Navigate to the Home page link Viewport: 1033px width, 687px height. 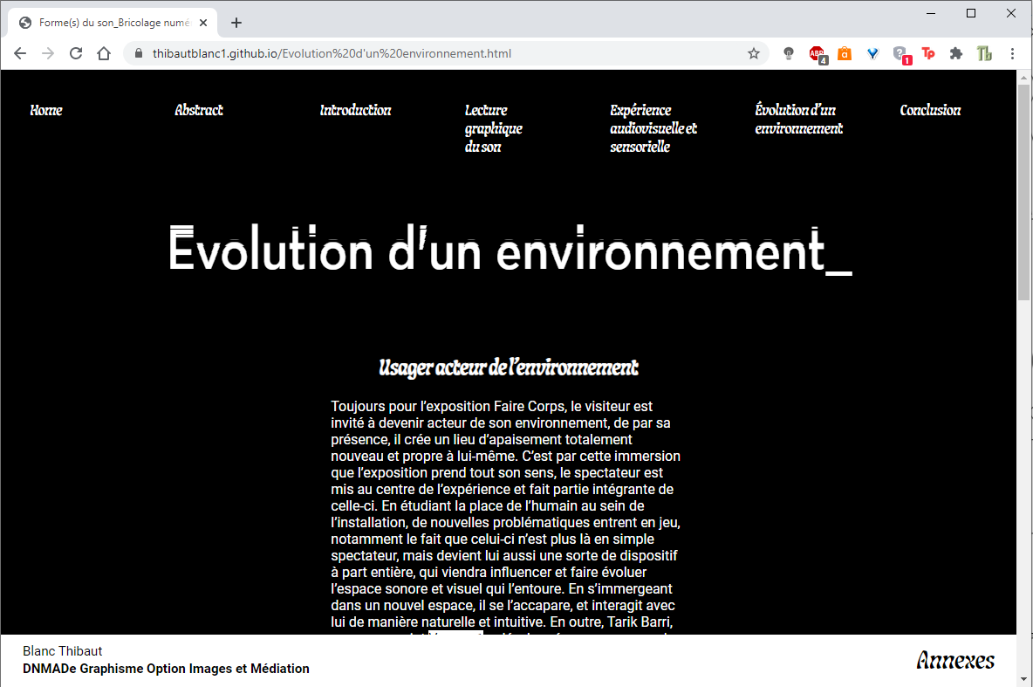click(x=46, y=110)
